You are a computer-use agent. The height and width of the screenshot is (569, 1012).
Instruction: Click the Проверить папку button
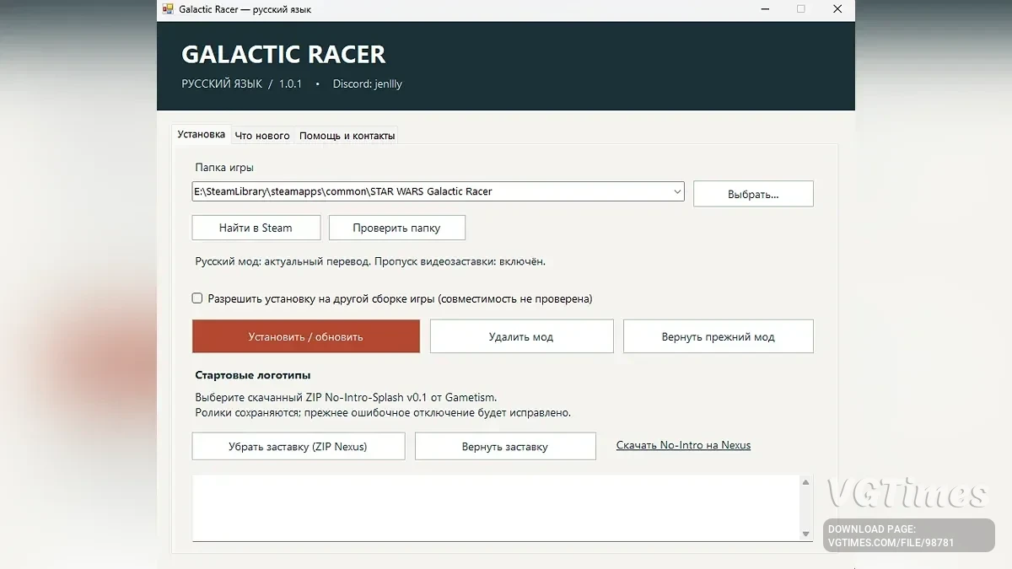(396, 228)
